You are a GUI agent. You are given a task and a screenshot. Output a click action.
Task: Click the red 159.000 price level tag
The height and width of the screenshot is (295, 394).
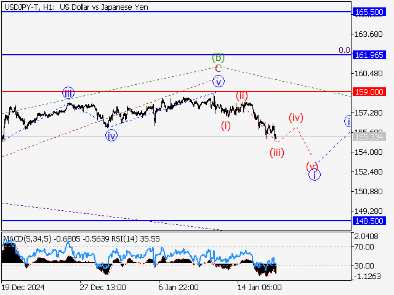(369, 92)
